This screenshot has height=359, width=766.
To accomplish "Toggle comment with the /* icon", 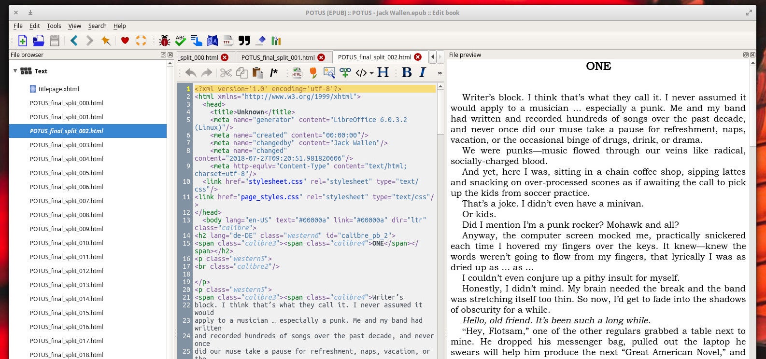I will pyautogui.click(x=274, y=72).
